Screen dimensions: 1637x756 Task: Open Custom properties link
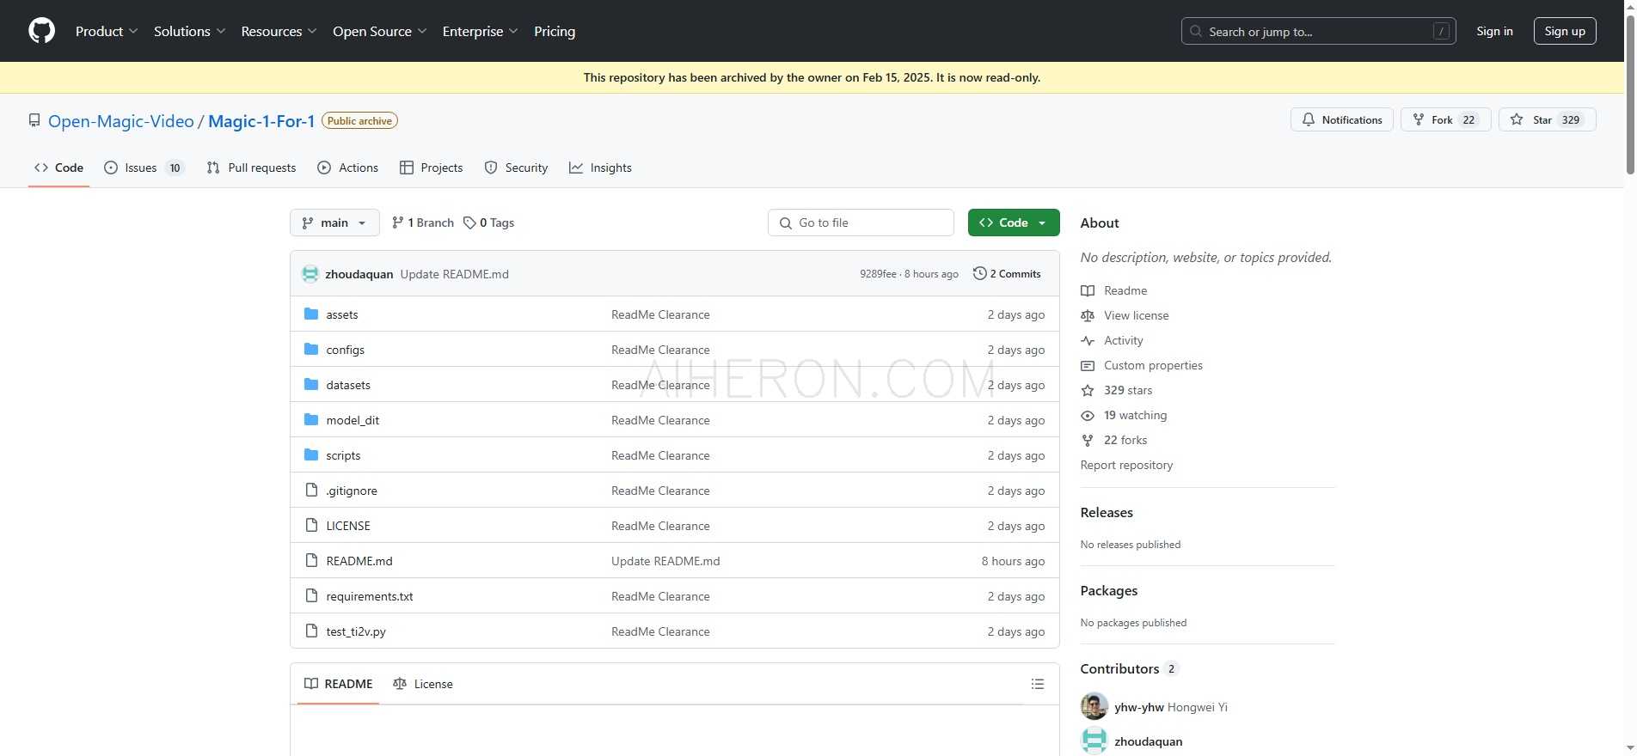click(1142, 365)
